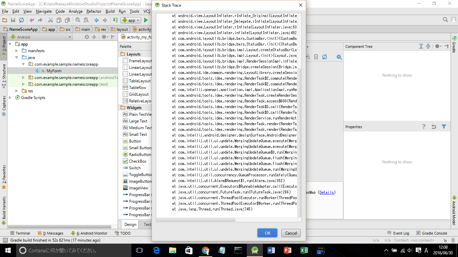Image resolution: width=458 pixels, height=257 pixels.
Task: Expand the res folder in project tree
Action: tap(17, 91)
